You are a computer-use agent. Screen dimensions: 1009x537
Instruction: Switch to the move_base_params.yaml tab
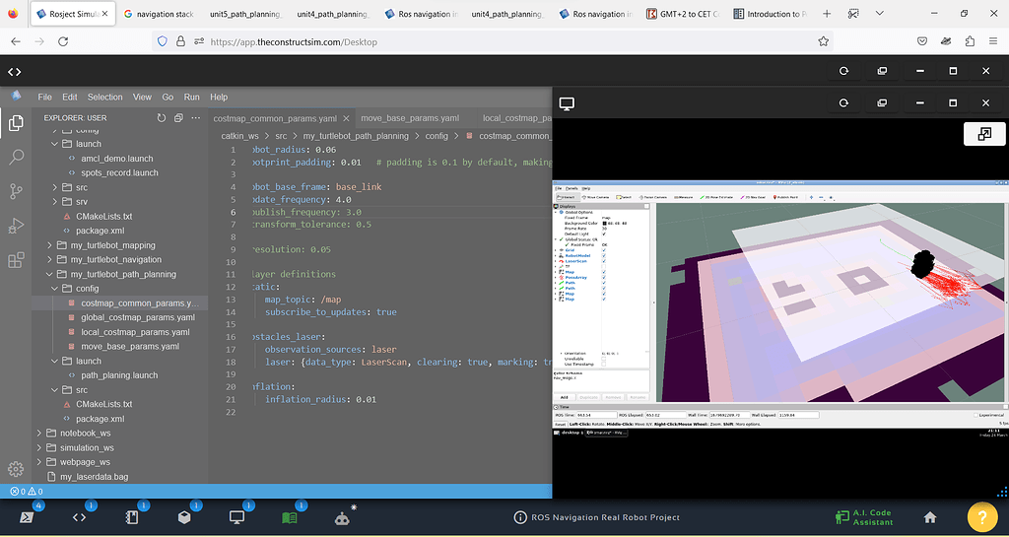[x=409, y=118]
